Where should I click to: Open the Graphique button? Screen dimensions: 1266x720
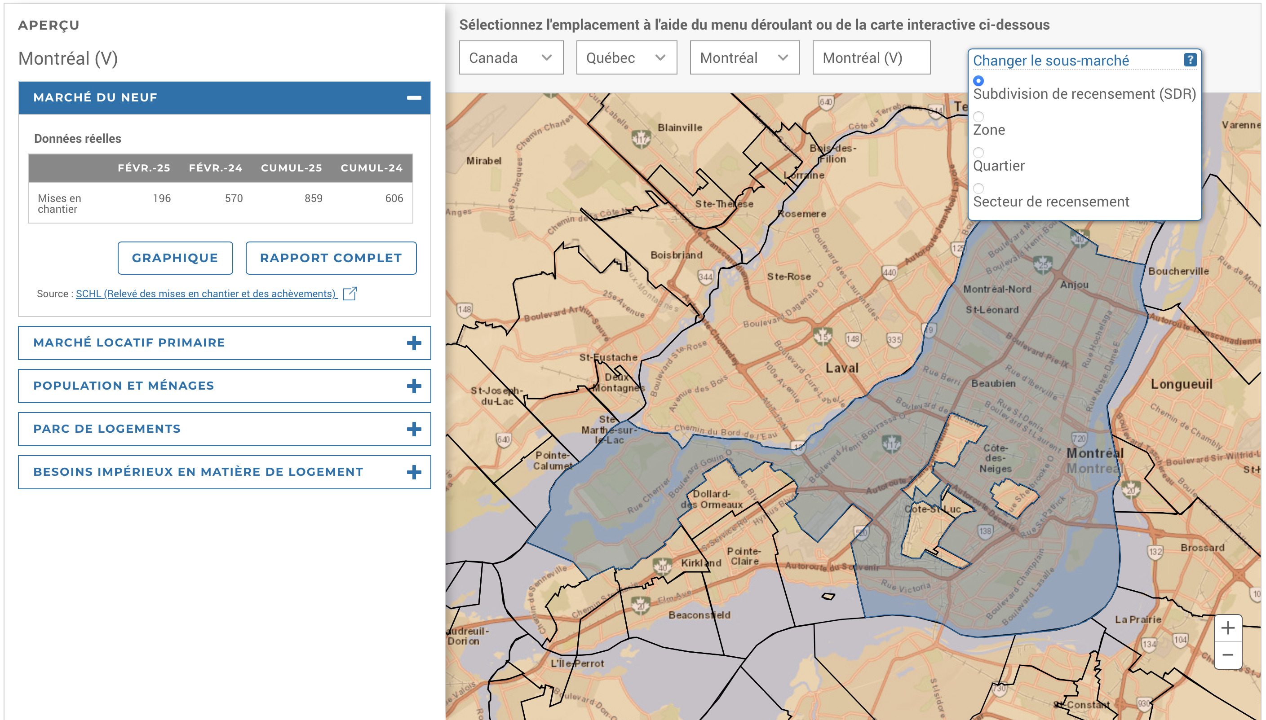175,258
